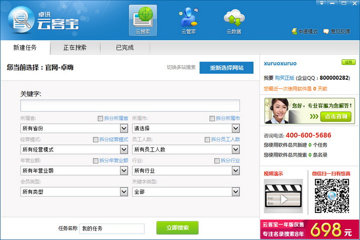This screenshot has width=360, height=240.
Task: Close the 云客宝 window
Action: (x=354, y=3)
